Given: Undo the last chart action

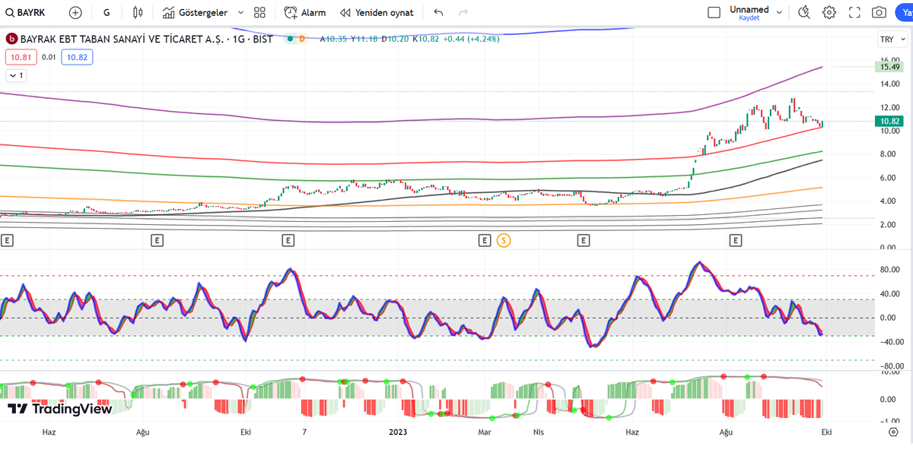Looking at the screenshot, I should pos(438,13).
